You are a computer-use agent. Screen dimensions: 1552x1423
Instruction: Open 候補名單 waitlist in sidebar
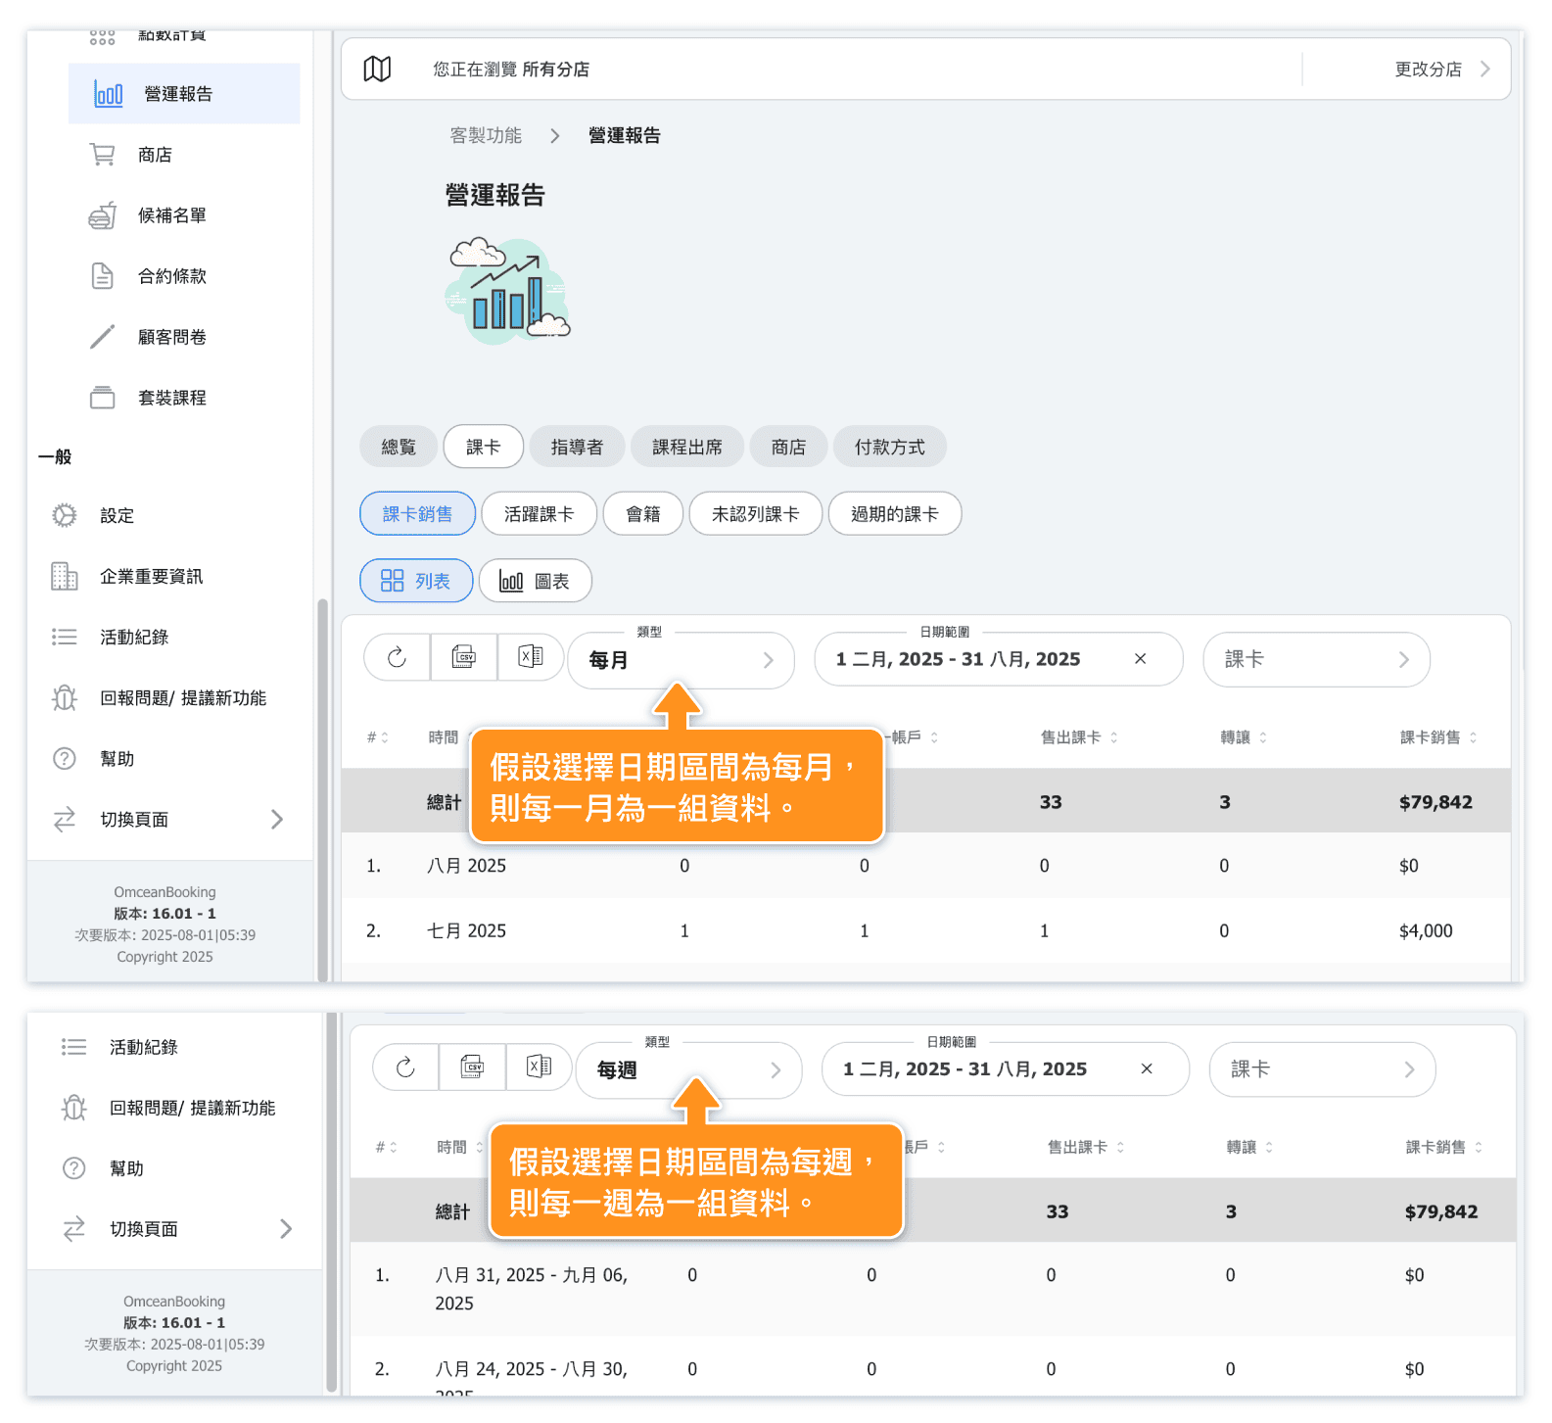click(x=171, y=215)
